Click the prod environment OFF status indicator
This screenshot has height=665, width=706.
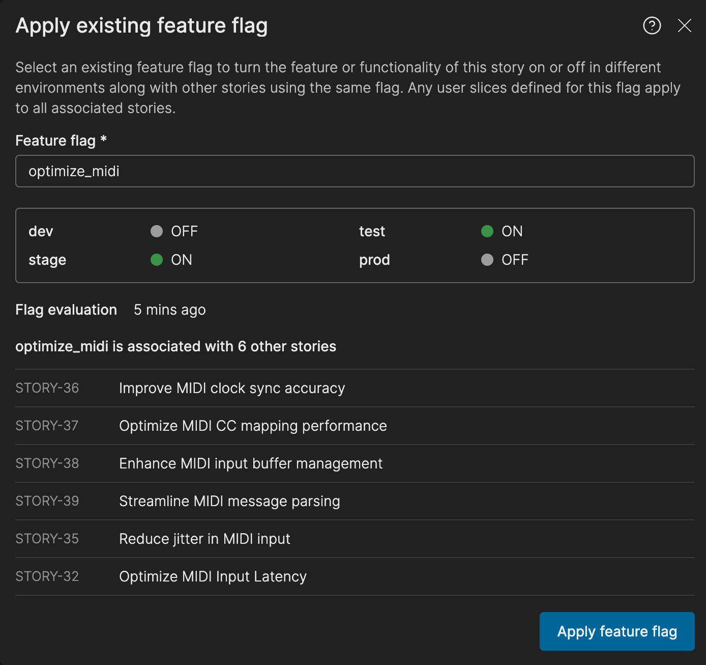click(x=487, y=260)
